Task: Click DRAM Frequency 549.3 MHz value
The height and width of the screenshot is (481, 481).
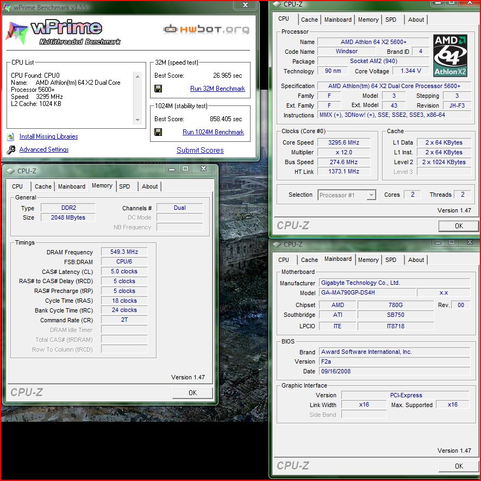Action: [124, 252]
